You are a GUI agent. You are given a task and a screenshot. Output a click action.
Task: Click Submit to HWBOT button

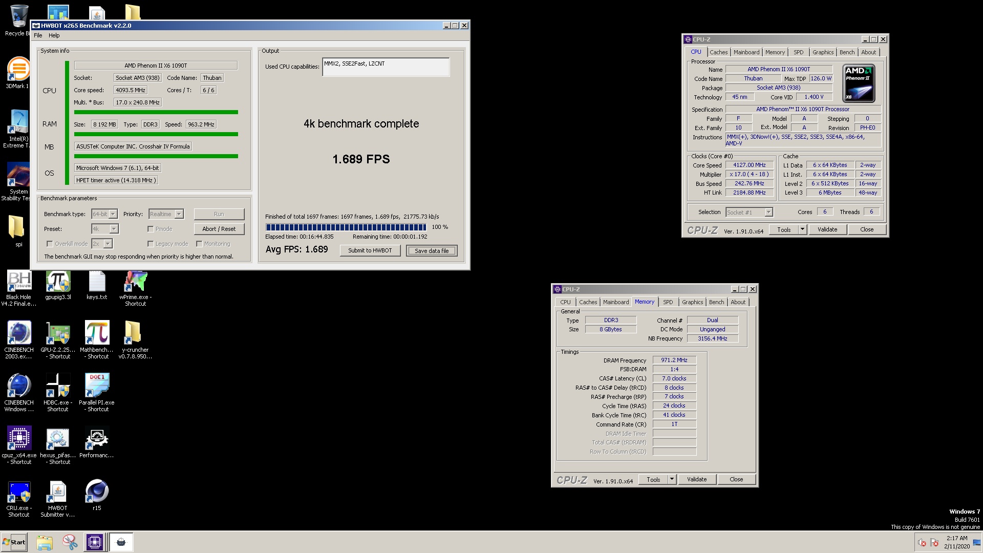(370, 250)
